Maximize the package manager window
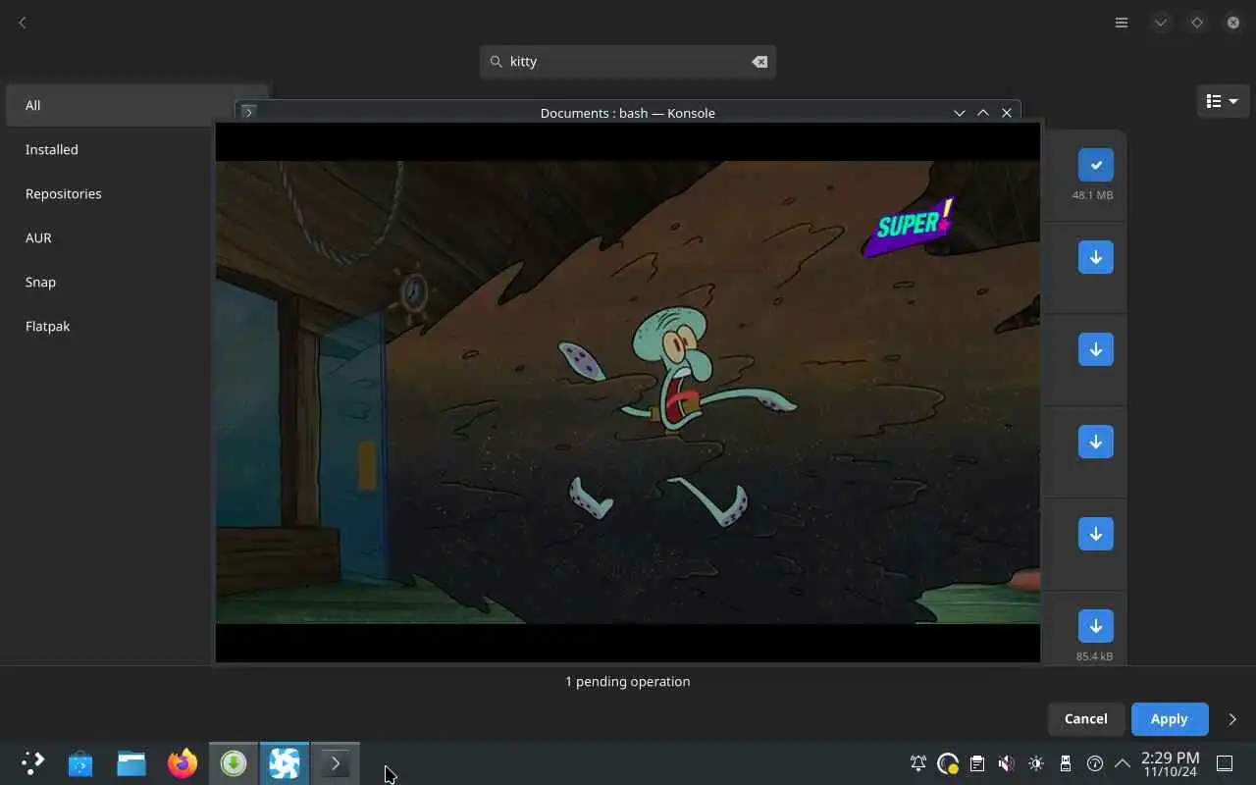The height and width of the screenshot is (785, 1256). pos(1197,23)
